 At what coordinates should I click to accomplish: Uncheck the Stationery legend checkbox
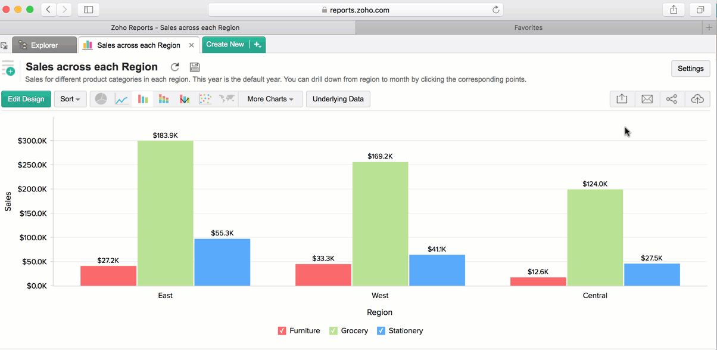tap(381, 331)
